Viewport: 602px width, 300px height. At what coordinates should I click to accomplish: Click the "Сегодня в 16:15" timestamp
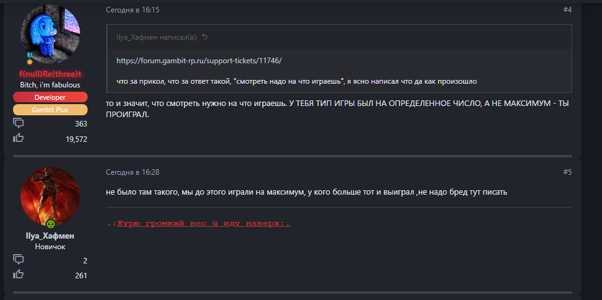tap(132, 10)
